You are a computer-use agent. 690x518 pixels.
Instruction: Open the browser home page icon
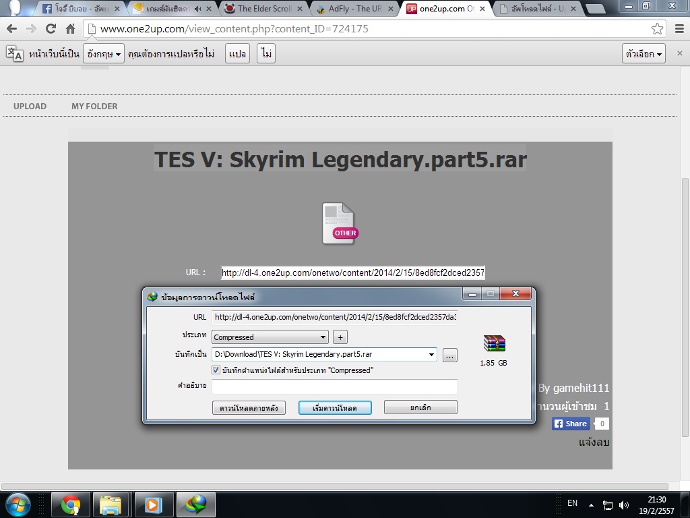tap(70, 29)
